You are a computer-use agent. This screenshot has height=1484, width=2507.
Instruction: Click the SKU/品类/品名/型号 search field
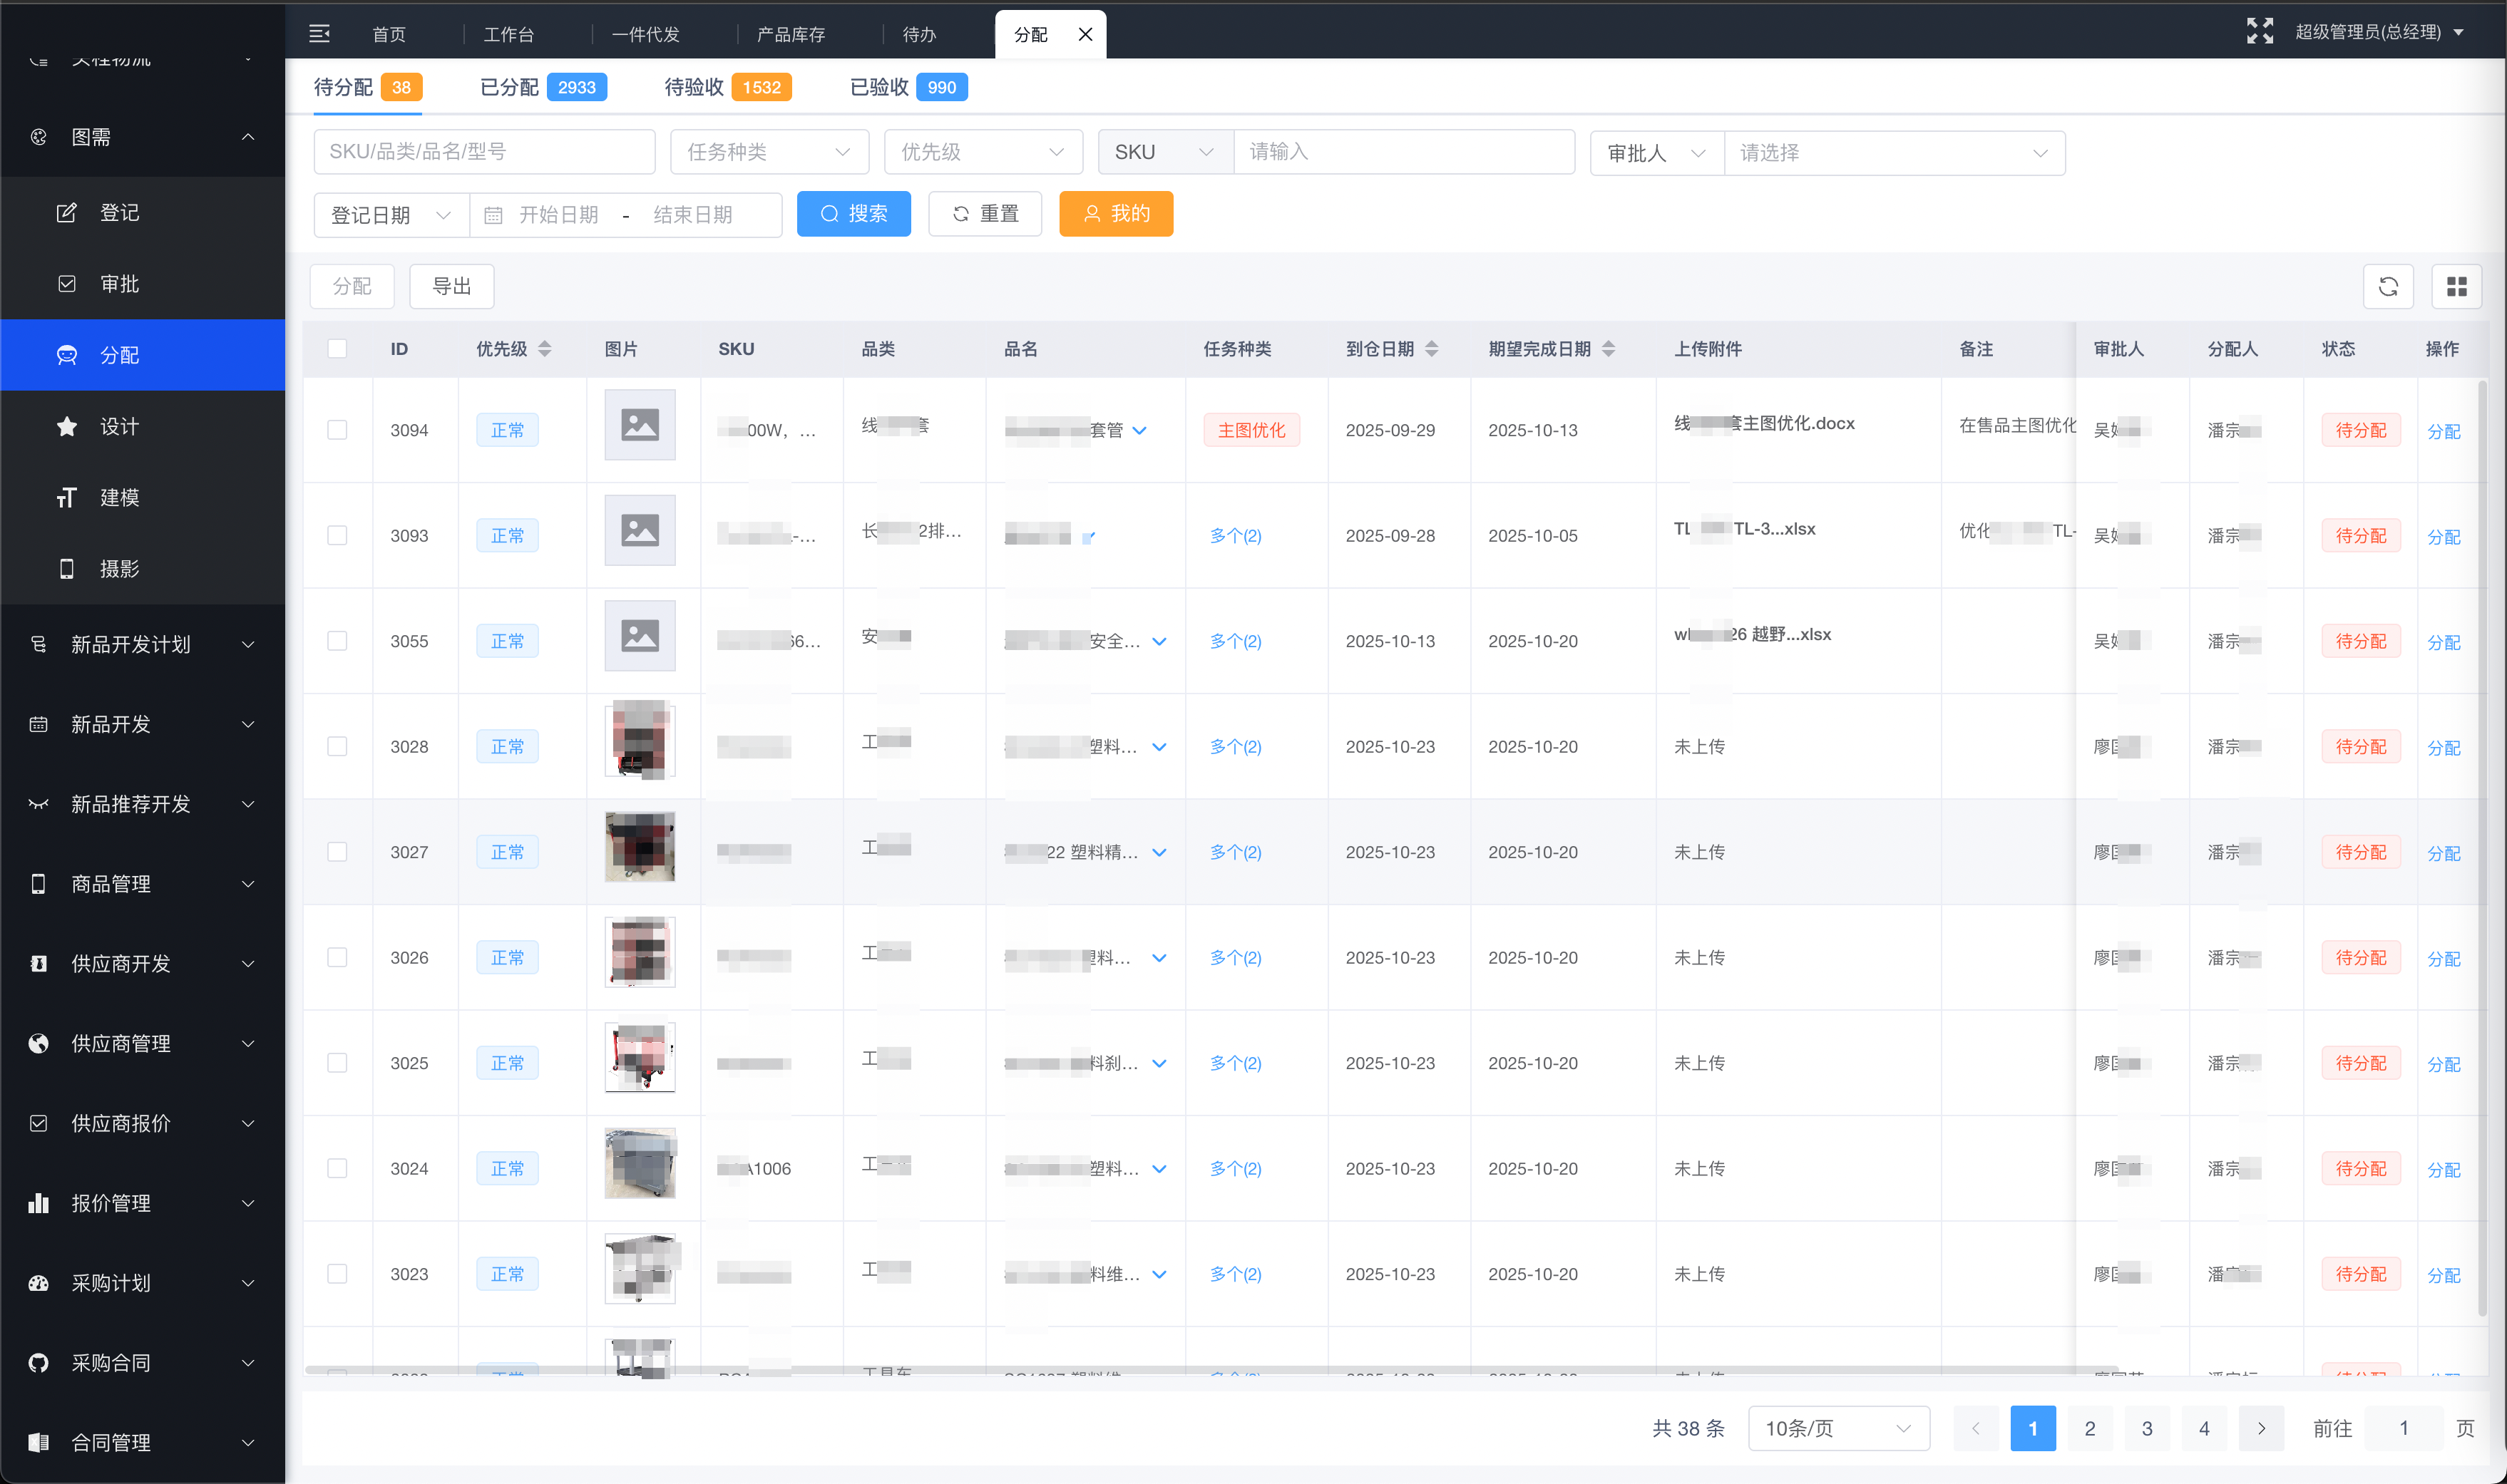[484, 152]
